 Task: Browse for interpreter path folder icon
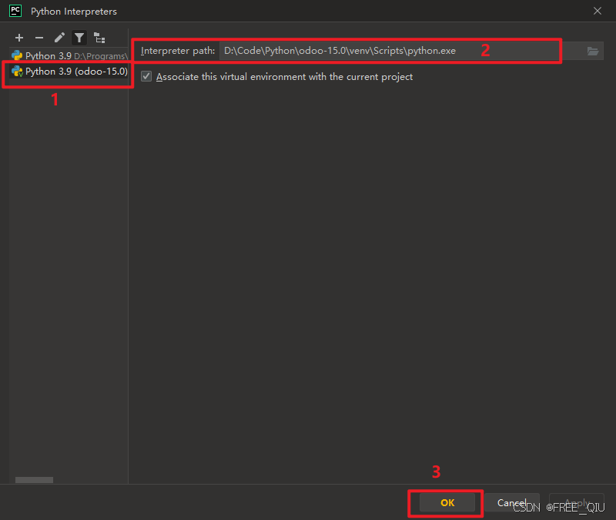pos(592,51)
